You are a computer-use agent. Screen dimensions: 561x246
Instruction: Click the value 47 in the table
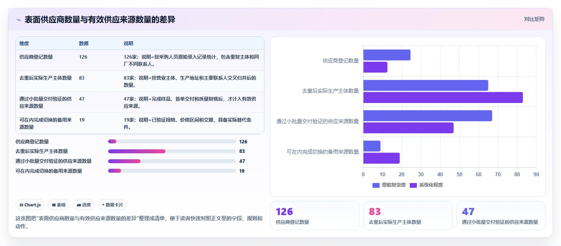click(82, 99)
